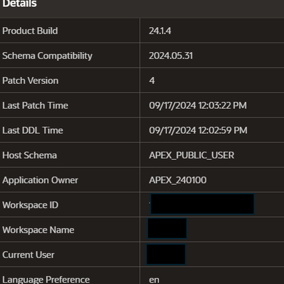Click the 'Workspace ID' label

30,205
